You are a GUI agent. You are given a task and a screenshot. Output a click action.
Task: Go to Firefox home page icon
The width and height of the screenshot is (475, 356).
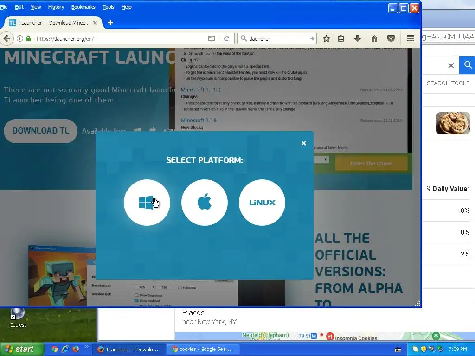coord(374,38)
